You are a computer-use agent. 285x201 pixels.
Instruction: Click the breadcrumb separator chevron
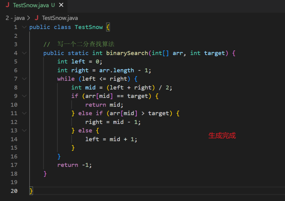coord(29,18)
